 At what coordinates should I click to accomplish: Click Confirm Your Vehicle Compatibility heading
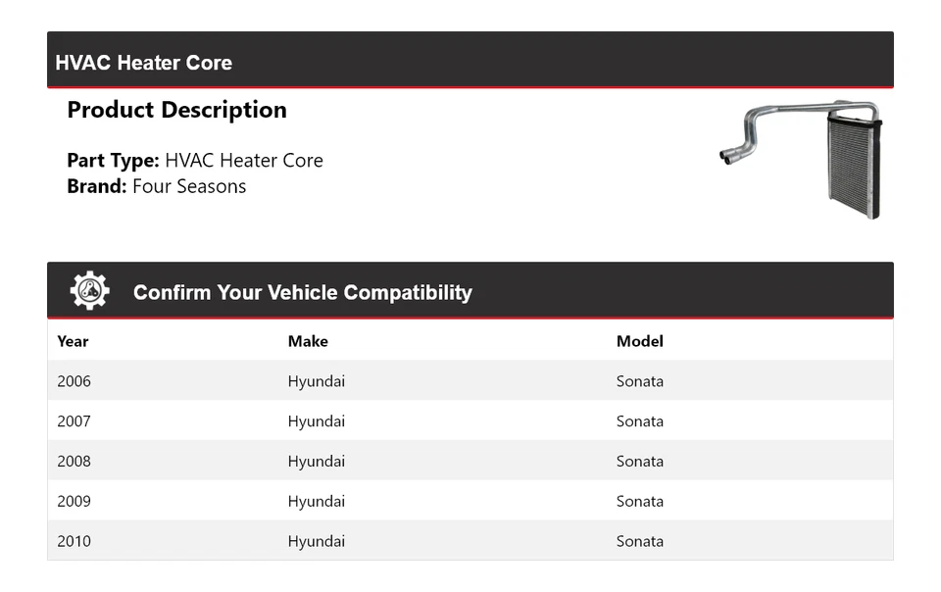[302, 292]
